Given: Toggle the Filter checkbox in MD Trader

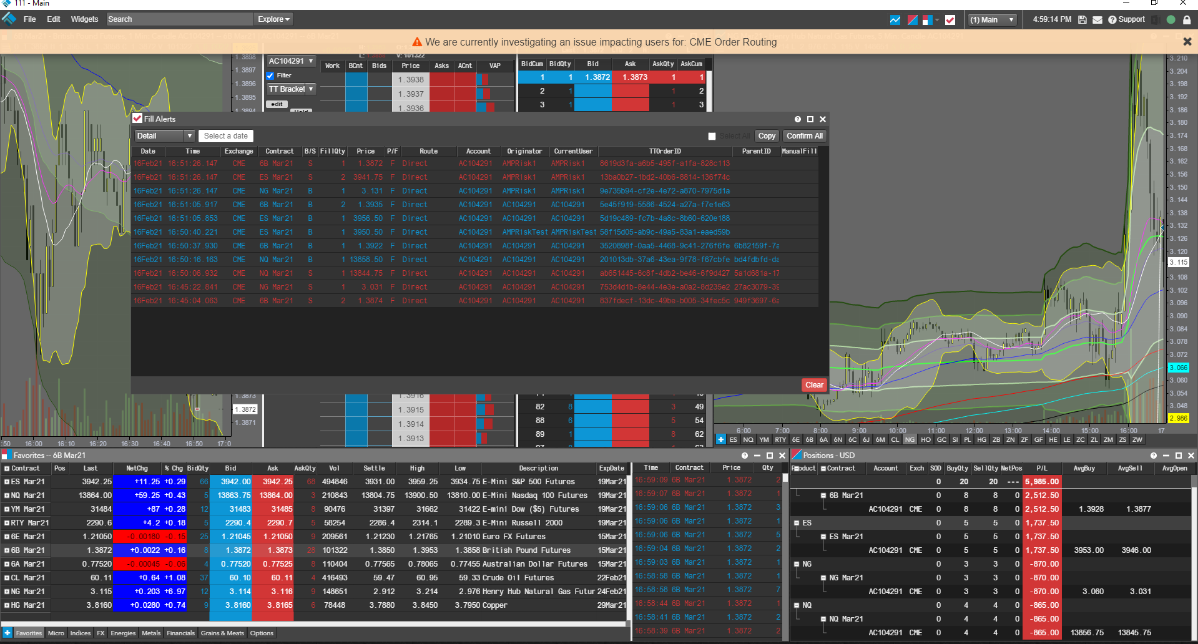Looking at the screenshot, I should (270, 76).
